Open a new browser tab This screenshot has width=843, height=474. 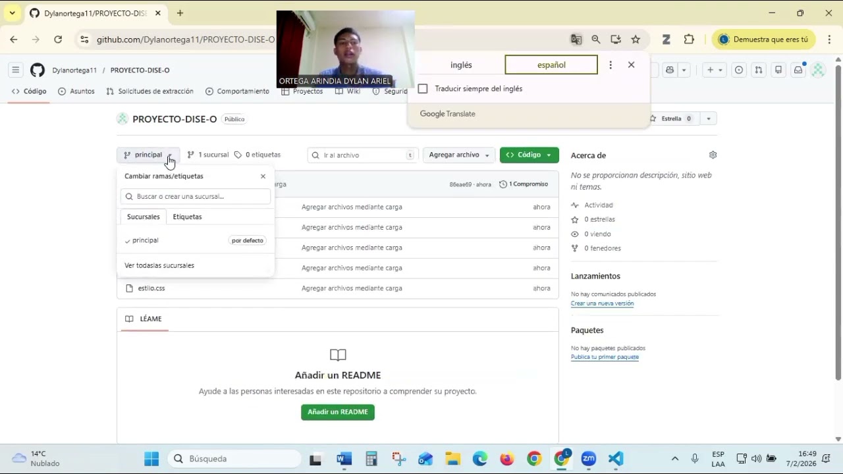coord(180,13)
